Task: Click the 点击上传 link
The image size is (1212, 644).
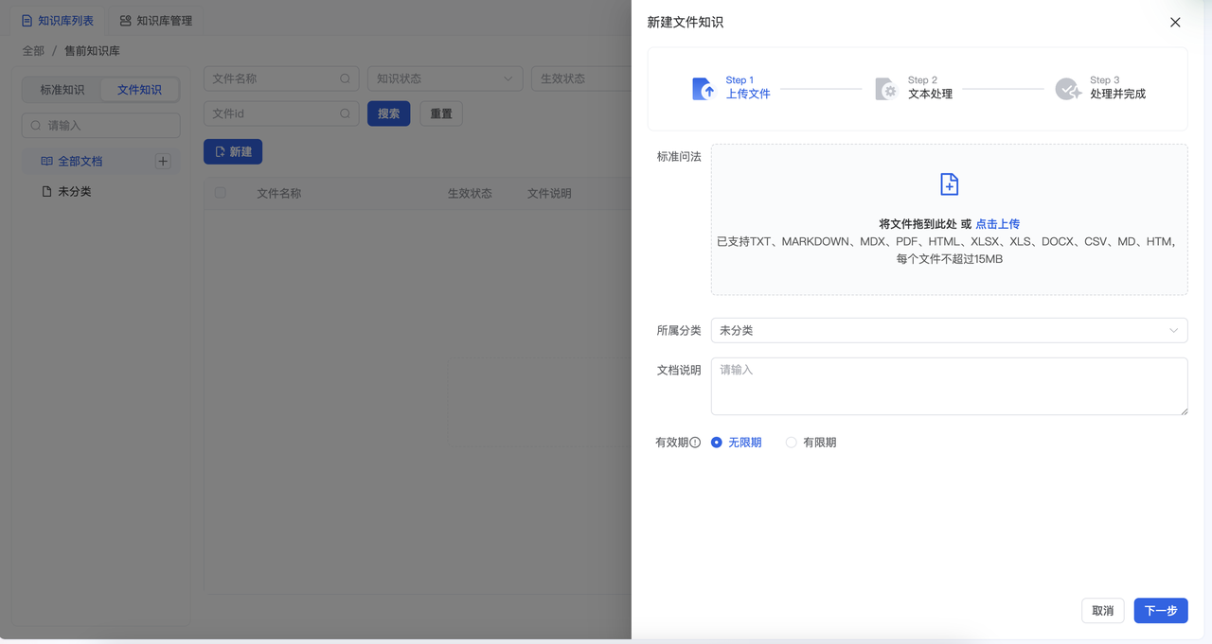Action: pyautogui.click(x=997, y=224)
